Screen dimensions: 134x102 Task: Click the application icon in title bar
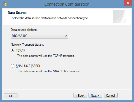(x=5, y=4)
